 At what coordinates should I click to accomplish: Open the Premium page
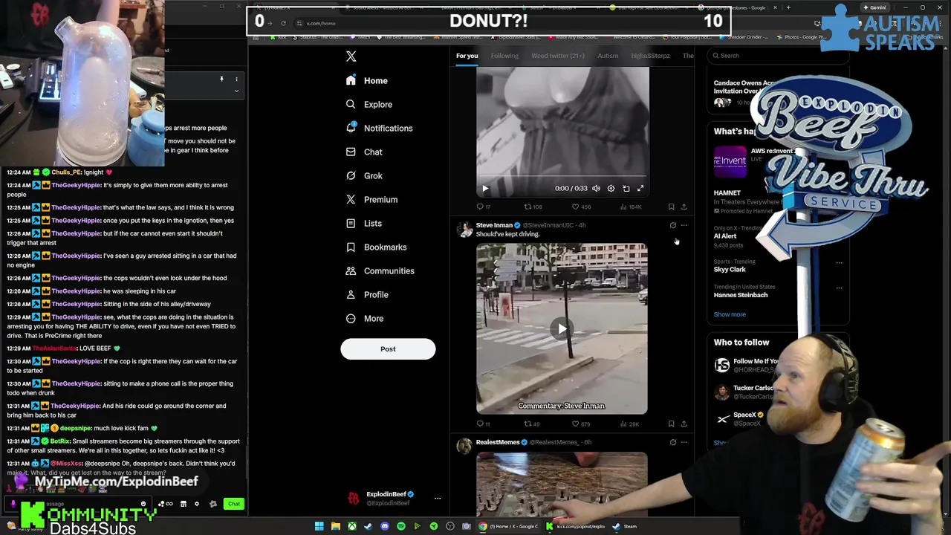coord(371,199)
